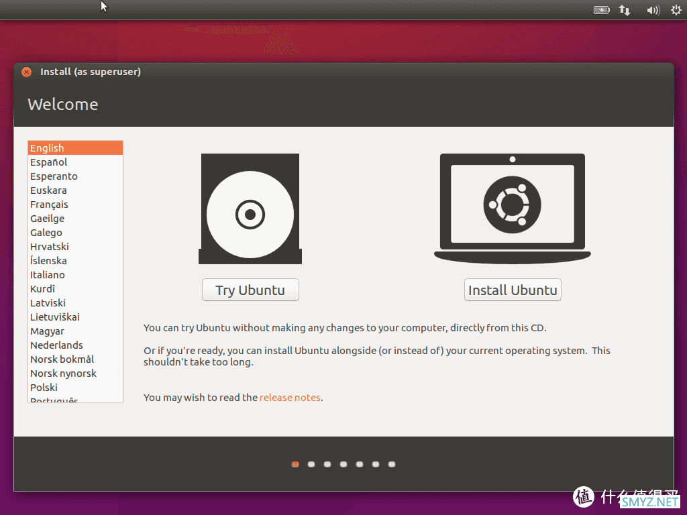Screen dimensions: 687x515
Task: Open the system gear session menu
Action: coord(676,9)
